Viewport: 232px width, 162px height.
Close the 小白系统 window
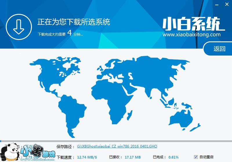tap(227, 4)
